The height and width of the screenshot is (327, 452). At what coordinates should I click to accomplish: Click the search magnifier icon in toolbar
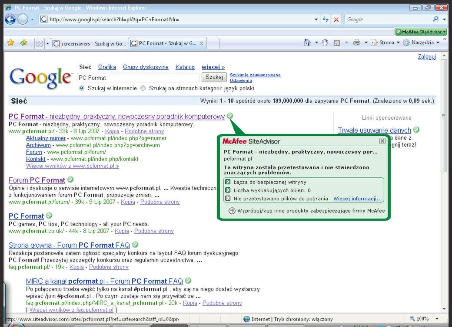click(x=435, y=19)
